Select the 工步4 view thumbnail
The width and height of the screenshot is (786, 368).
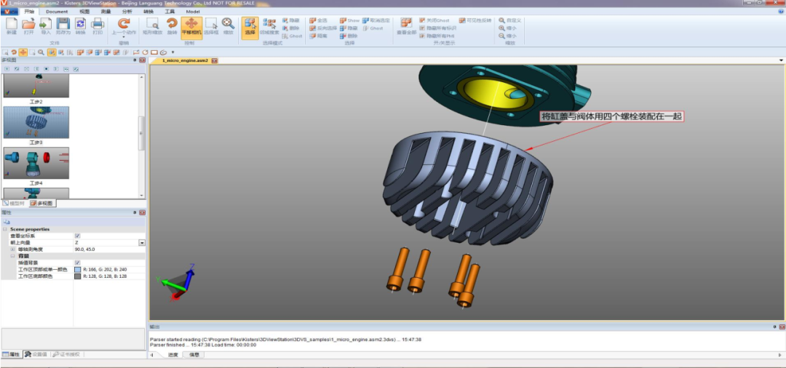point(36,163)
